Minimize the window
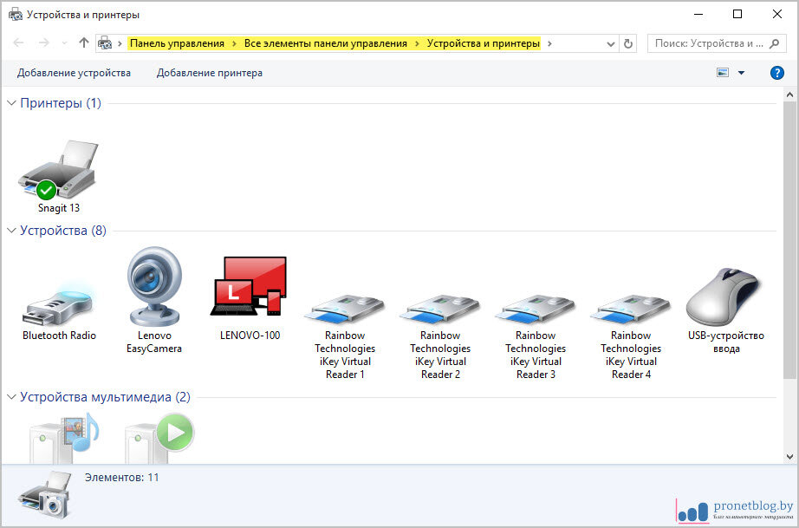This screenshot has width=799, height=528. pyautogui.click(x=698, y=14)
